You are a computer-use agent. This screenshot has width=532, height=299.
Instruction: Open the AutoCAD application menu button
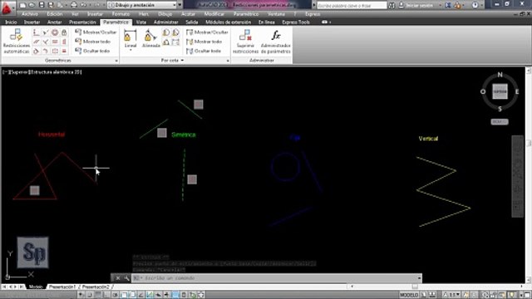[7, 7]
